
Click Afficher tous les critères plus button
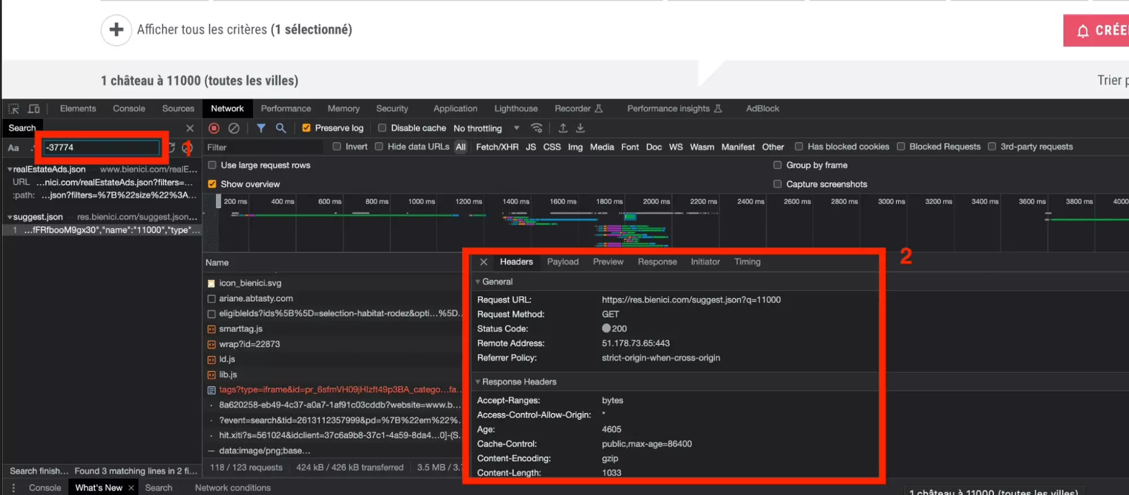pos(116,30)
